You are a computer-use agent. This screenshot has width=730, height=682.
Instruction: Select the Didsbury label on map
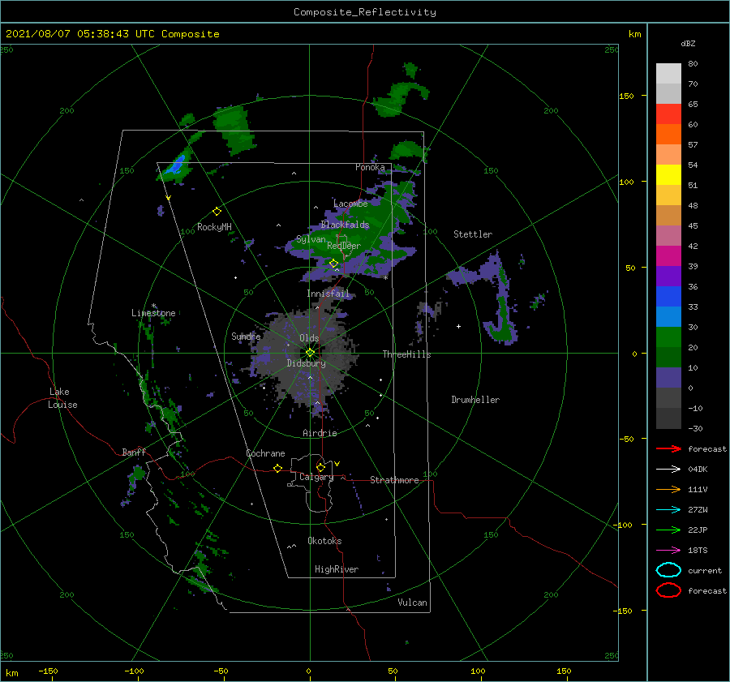[306, 363]
